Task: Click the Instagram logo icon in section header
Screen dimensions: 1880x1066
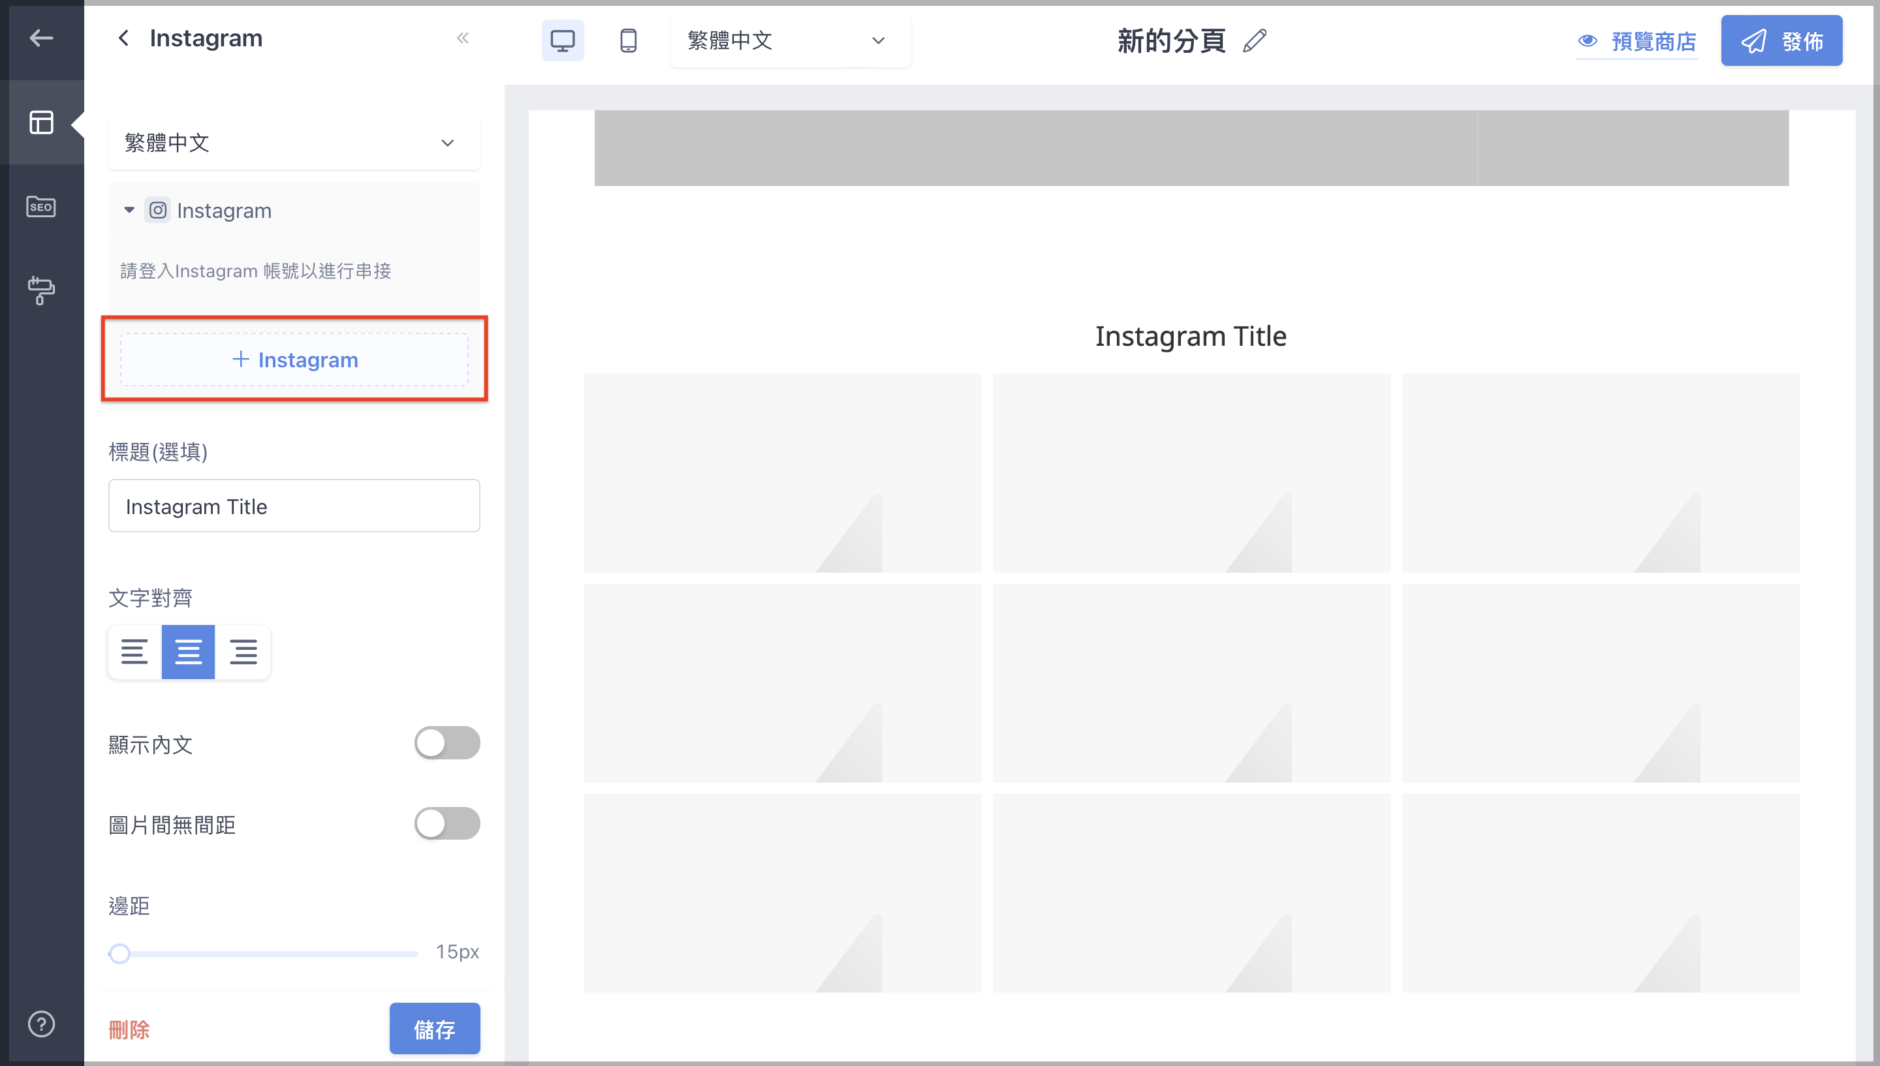Action: tap(157, 211)
